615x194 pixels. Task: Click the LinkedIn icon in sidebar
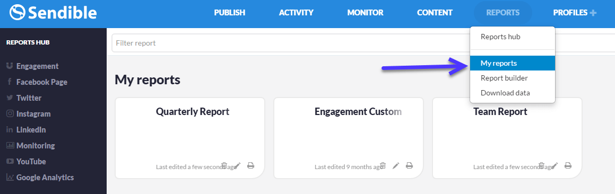point(10,130)
